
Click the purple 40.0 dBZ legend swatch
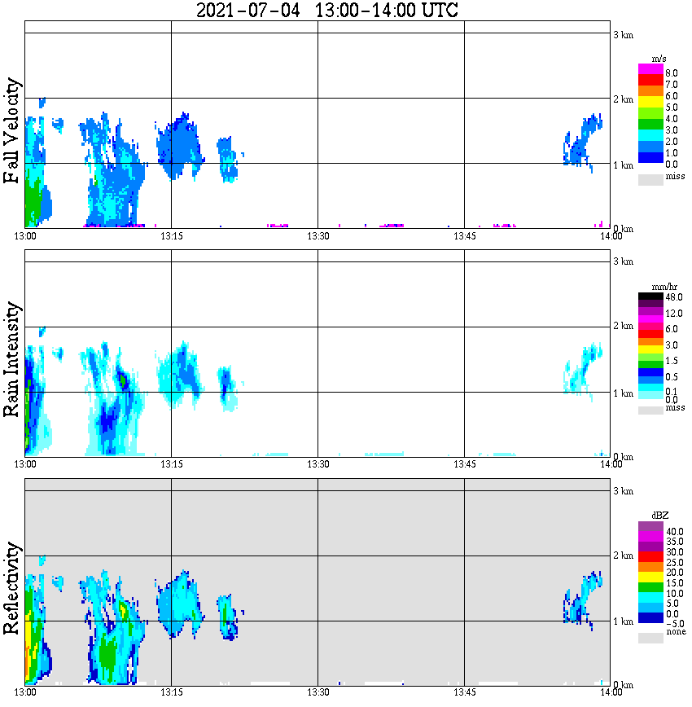pos(650,527)
